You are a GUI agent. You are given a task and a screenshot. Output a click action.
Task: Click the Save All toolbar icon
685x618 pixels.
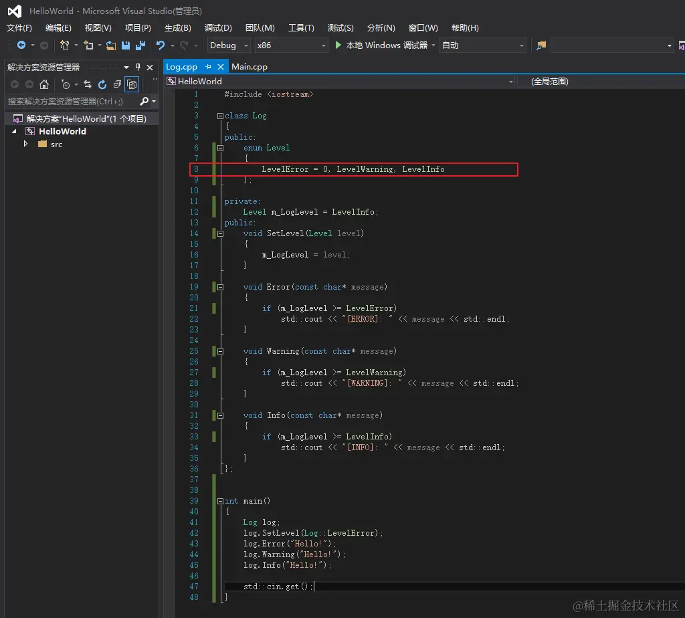point(140,45)
